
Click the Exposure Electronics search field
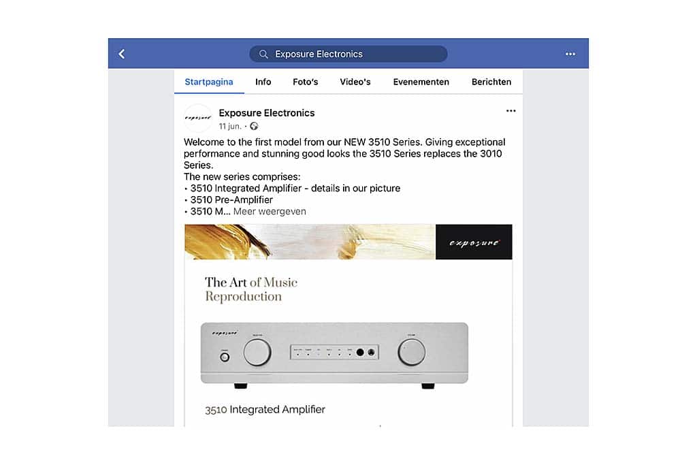(x=348, y=54)
